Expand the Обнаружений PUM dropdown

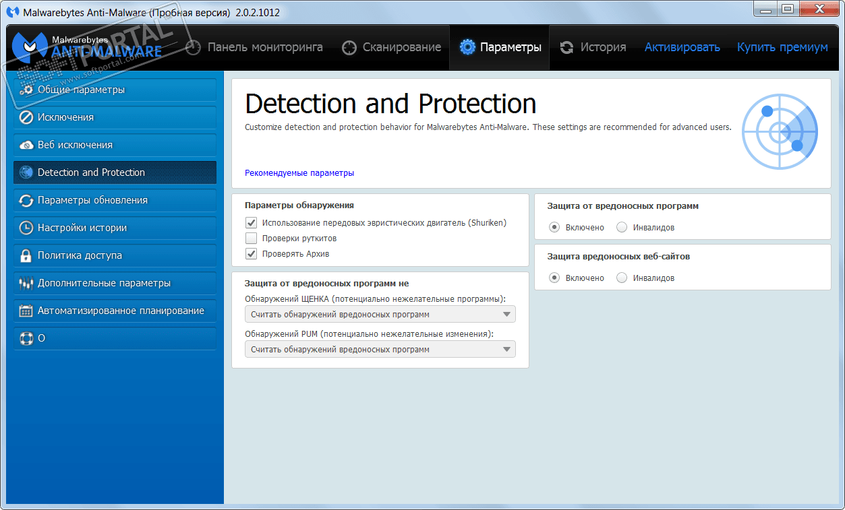[x=380, y=349]
